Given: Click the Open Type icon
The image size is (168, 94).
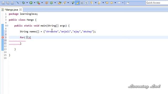Looking at the screenshot, I should [x=60, y=3].
